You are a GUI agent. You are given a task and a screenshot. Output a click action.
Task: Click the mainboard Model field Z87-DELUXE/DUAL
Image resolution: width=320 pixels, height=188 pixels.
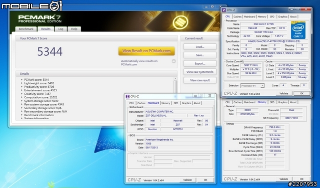tap(165, 116)
